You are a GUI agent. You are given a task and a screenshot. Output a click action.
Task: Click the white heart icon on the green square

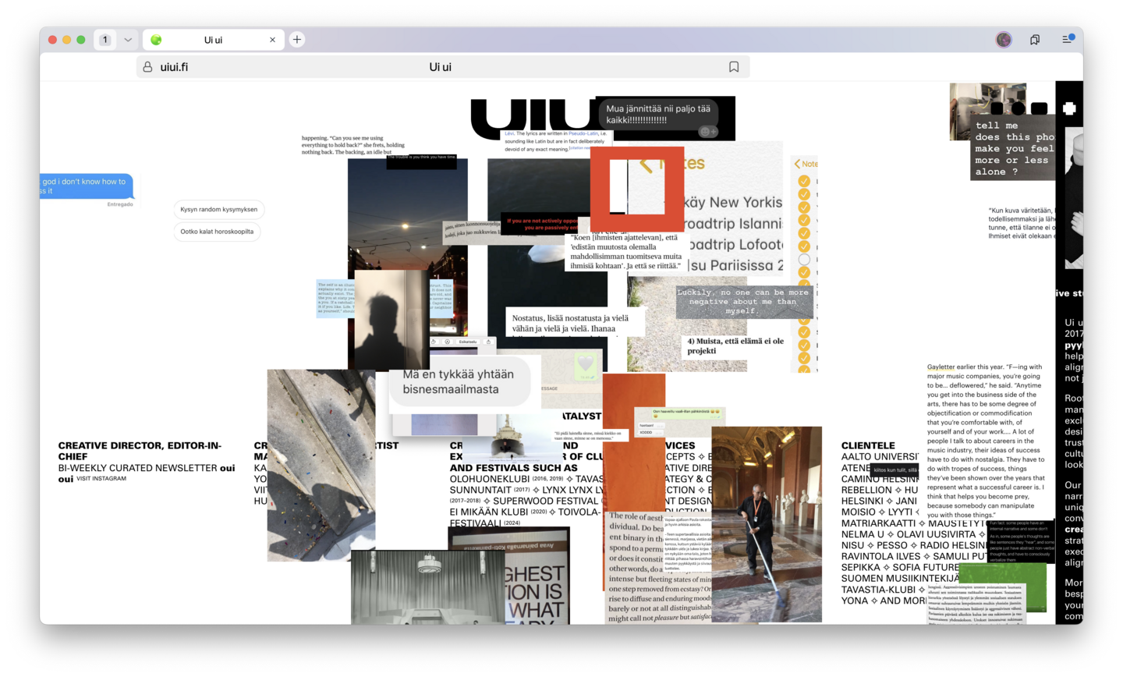tap(586, 363)
